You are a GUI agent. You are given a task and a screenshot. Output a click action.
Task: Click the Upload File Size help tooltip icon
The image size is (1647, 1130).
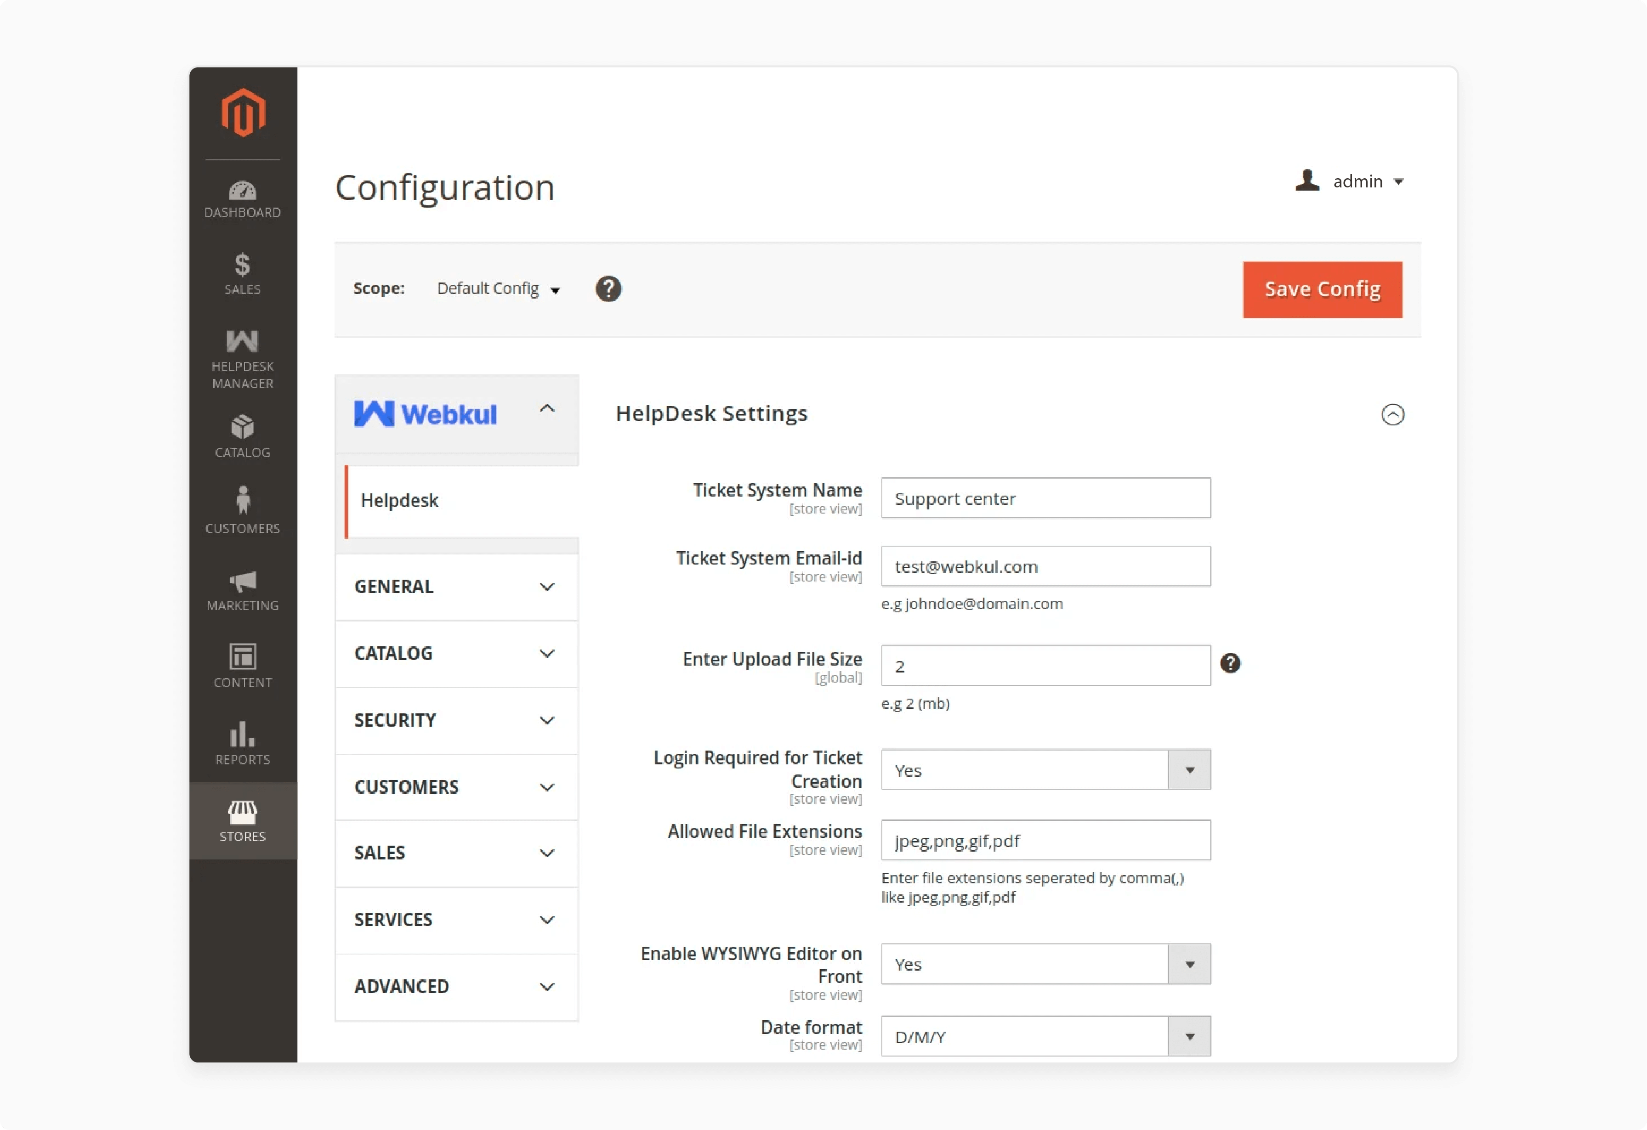[x=1230, y=663]
